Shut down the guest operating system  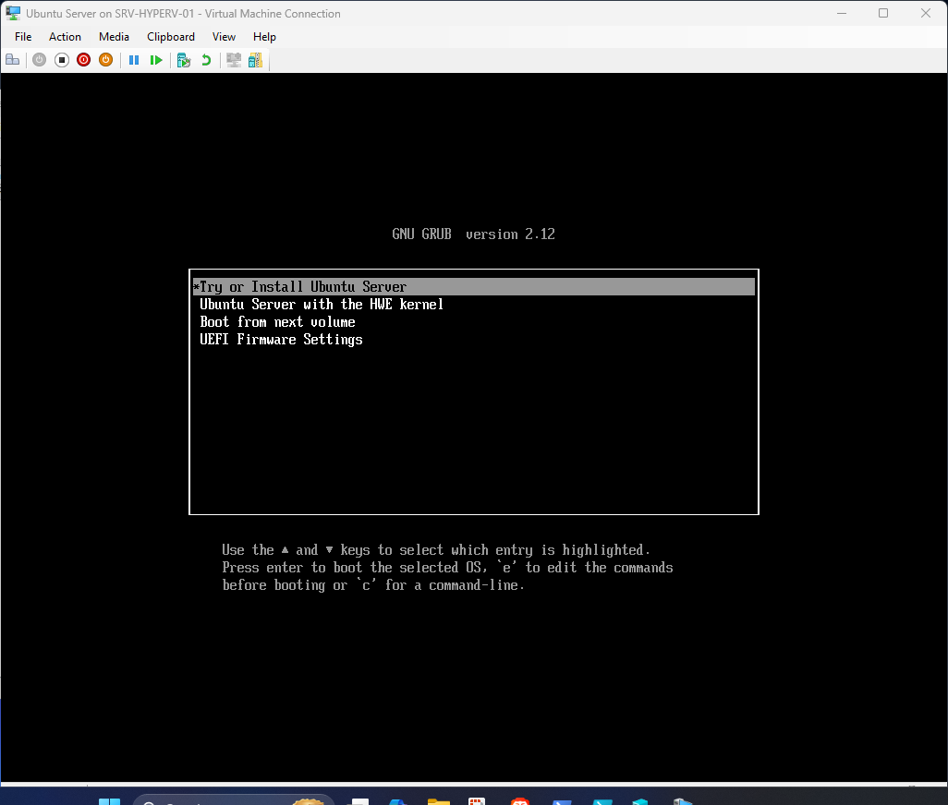click(x=83, y=59)
